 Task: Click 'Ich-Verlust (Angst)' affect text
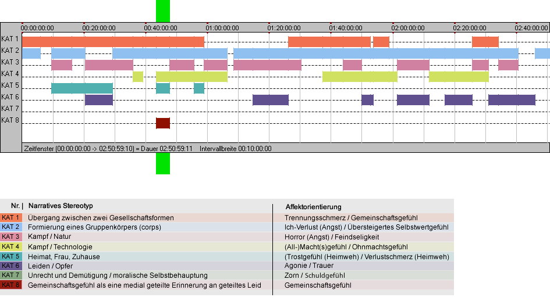coord(313,227)
